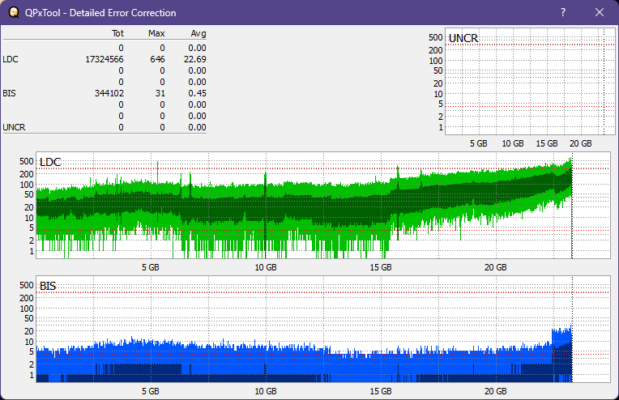Click the 500 scale label on UNCR graph
This screenshot has height=400, width=619.
tap(435, 37)
